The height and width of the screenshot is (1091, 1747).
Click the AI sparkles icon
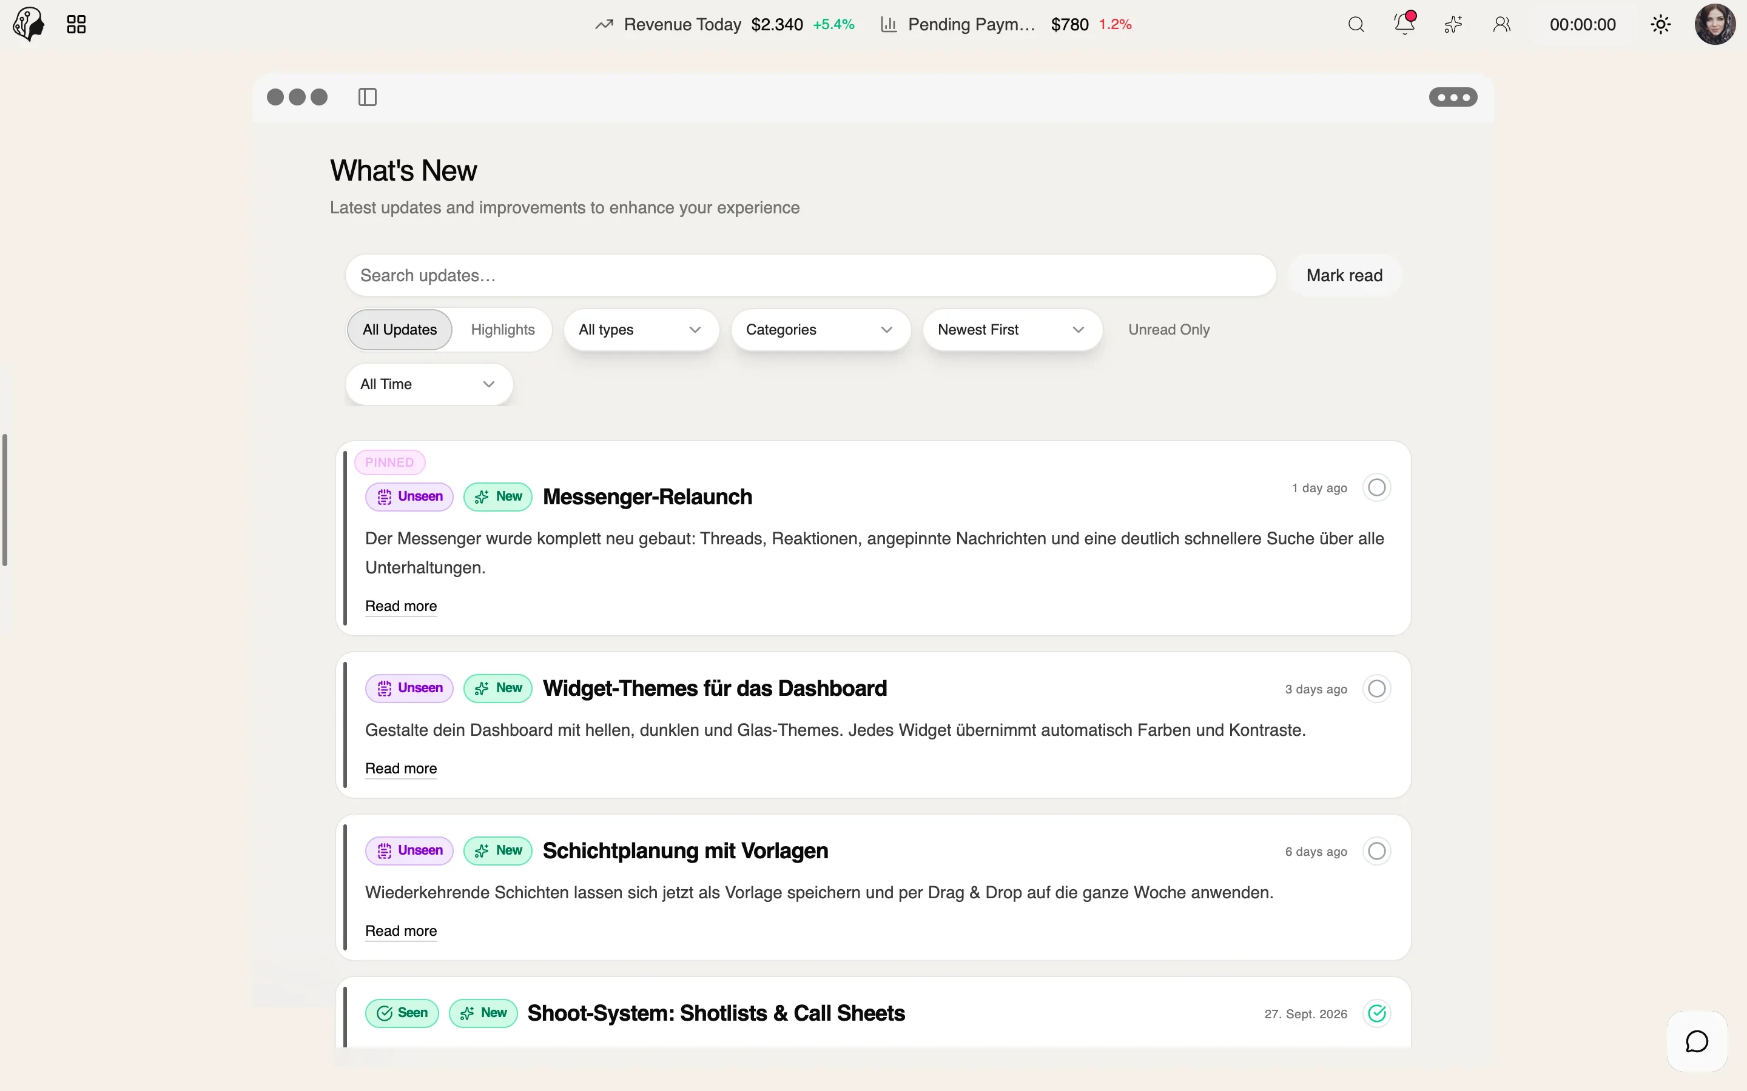(x=1453, y=24)
